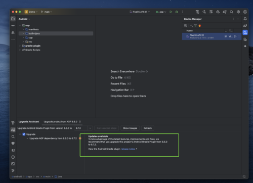Open the Logcat tool window
253x183 pixels.
click(x=13, y=150)
